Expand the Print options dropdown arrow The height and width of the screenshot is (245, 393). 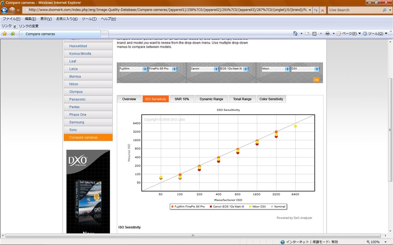(334, 34)
